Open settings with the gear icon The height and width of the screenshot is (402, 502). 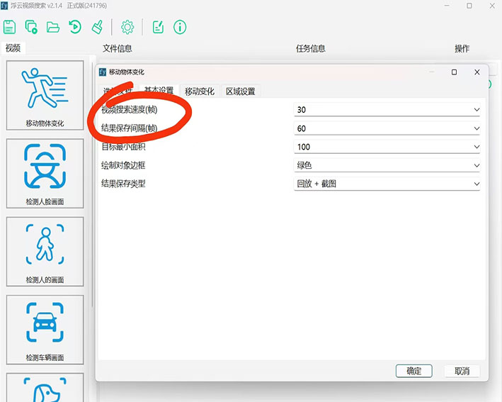127,28
